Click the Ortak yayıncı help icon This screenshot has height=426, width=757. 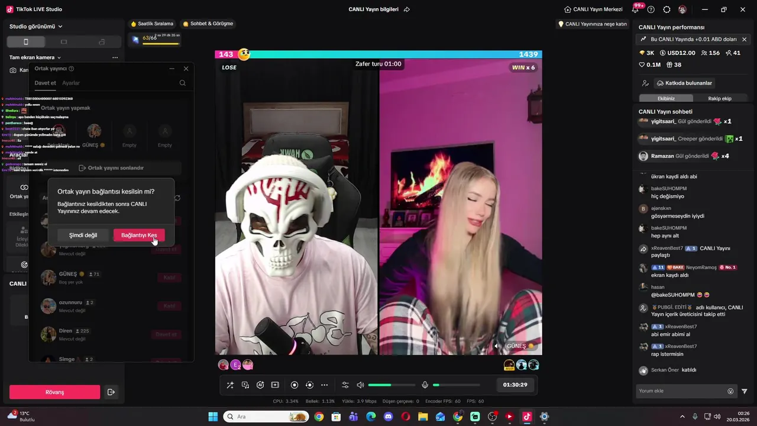click(x=72, y=69)
